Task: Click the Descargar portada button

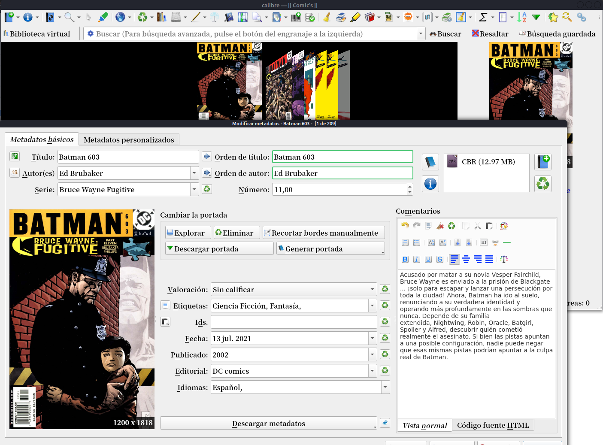Action: pyautogui.click(x=219, y=248)
